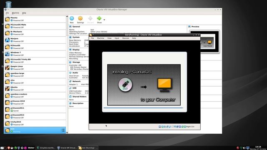Select the pclinuxos2013 virtual machine
The image size is (267, 150).
click(35, 116)
